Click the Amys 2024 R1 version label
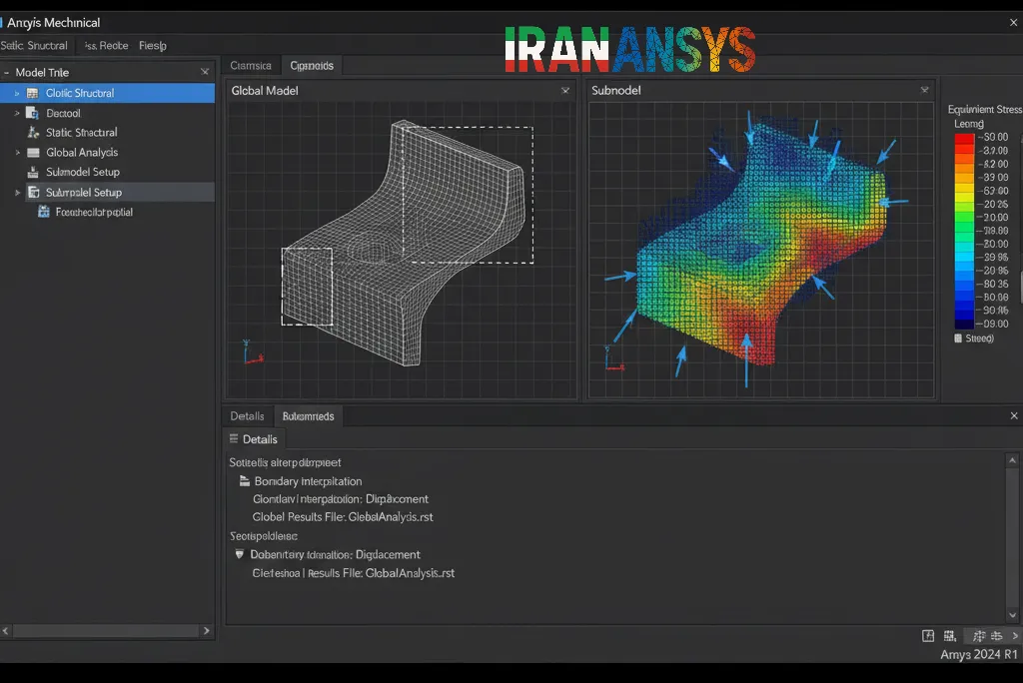The image size is (1023, 683). click(x=979, y=655)
